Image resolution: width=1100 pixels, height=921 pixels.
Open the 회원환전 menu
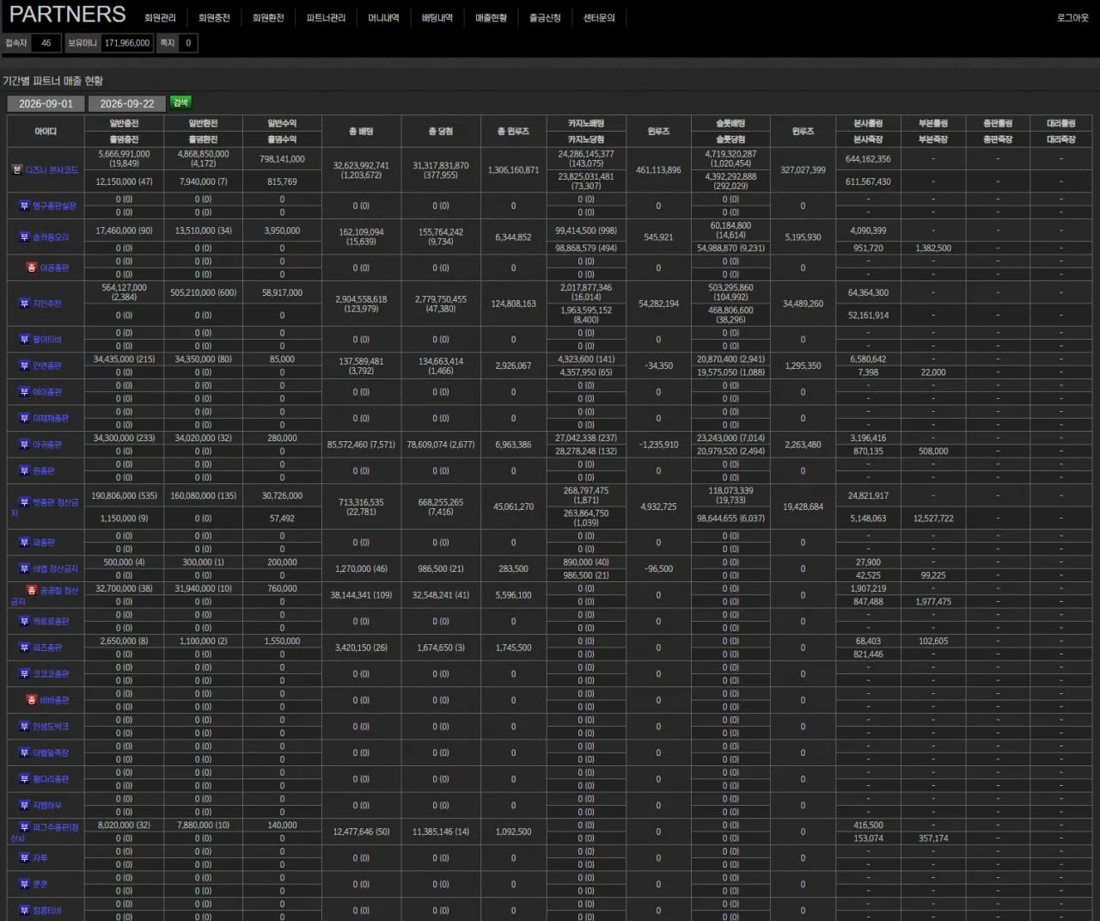268,17
